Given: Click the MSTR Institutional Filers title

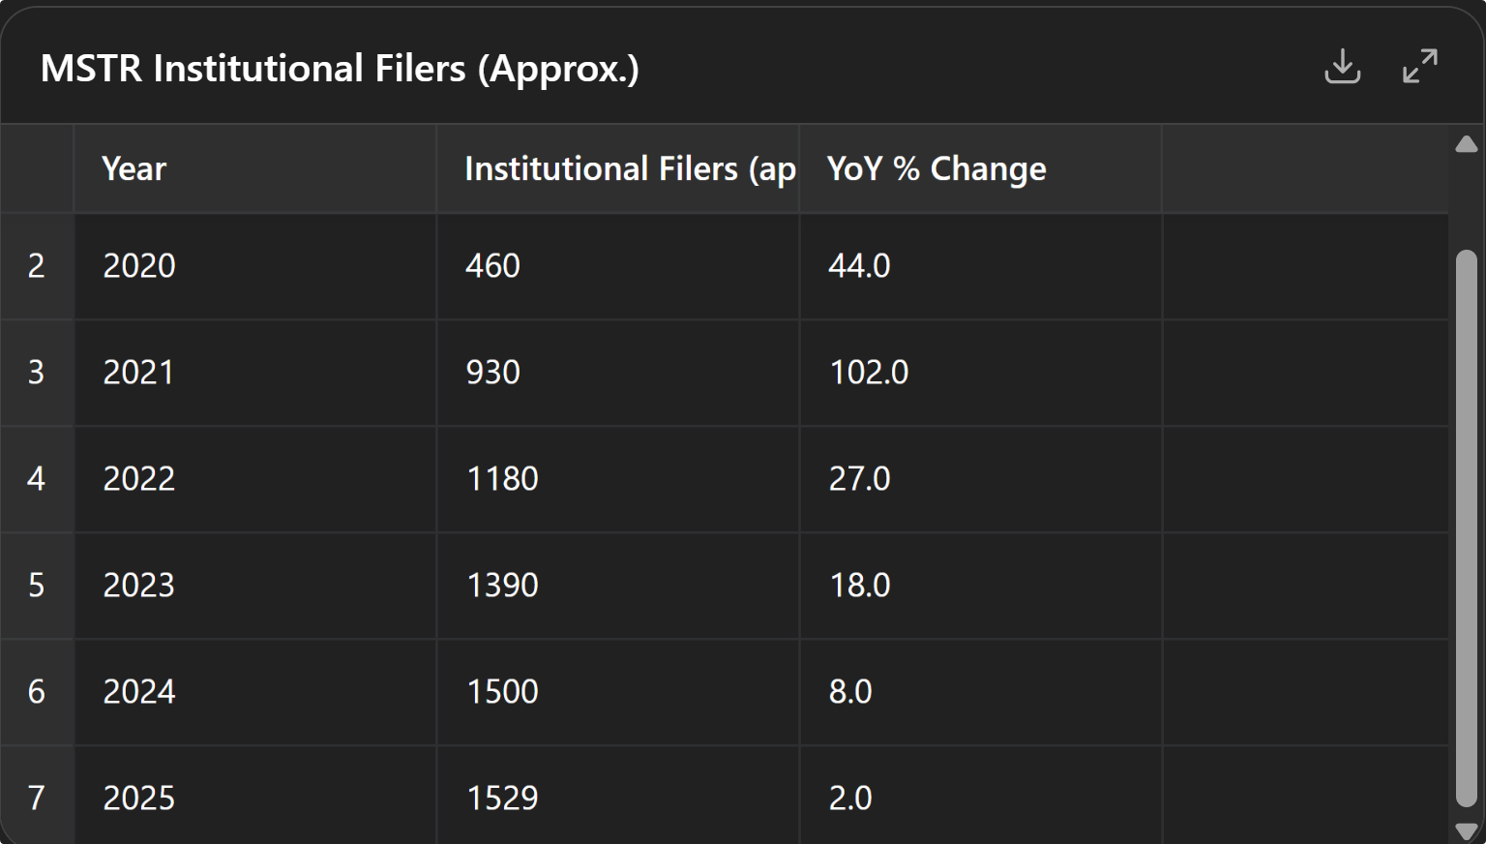Looking at the screenshot, I should 340,69.
